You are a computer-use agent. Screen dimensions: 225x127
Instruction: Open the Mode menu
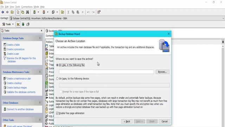tap(36, 7)
